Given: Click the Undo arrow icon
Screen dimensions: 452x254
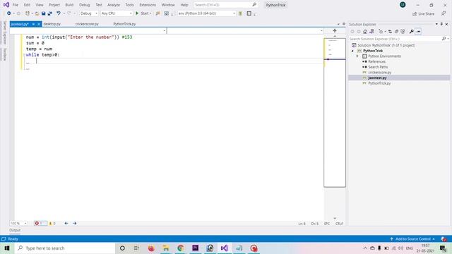Looking at the screenshot, I should tap(59, 13).
